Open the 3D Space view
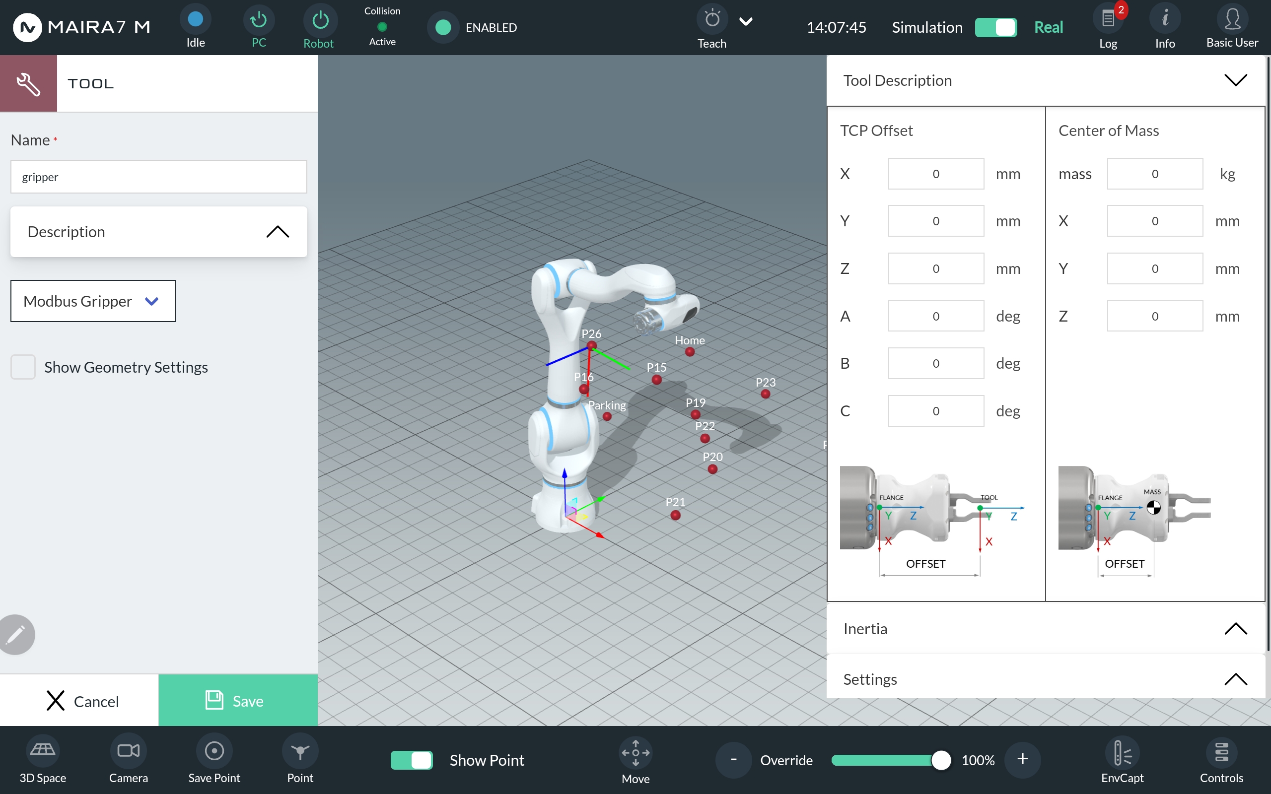Viewport: 1271px width, 794px height. click(x=43, y=751)
